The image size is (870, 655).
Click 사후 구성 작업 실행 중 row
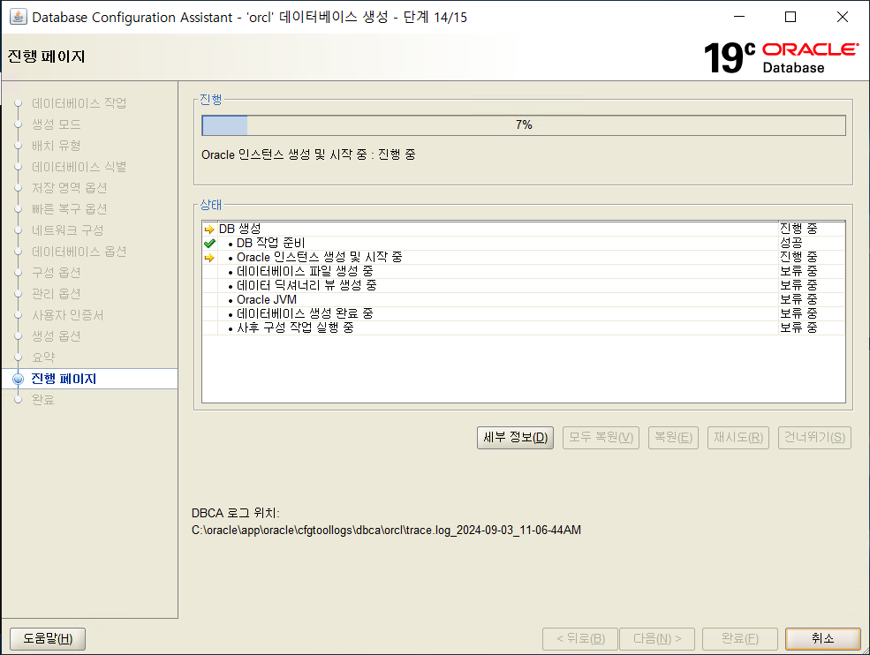point(523,327)
